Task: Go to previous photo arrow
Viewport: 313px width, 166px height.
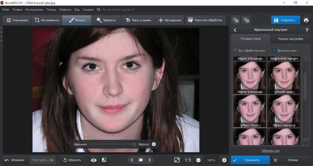Action: (x=132, y=160)
